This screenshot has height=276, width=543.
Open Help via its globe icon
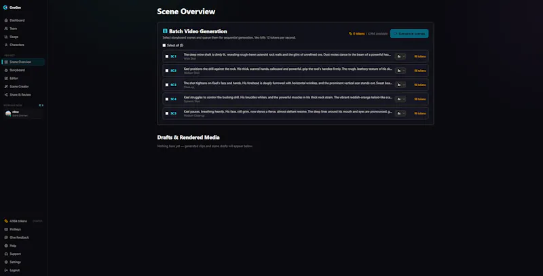click(x=6, y=245)
